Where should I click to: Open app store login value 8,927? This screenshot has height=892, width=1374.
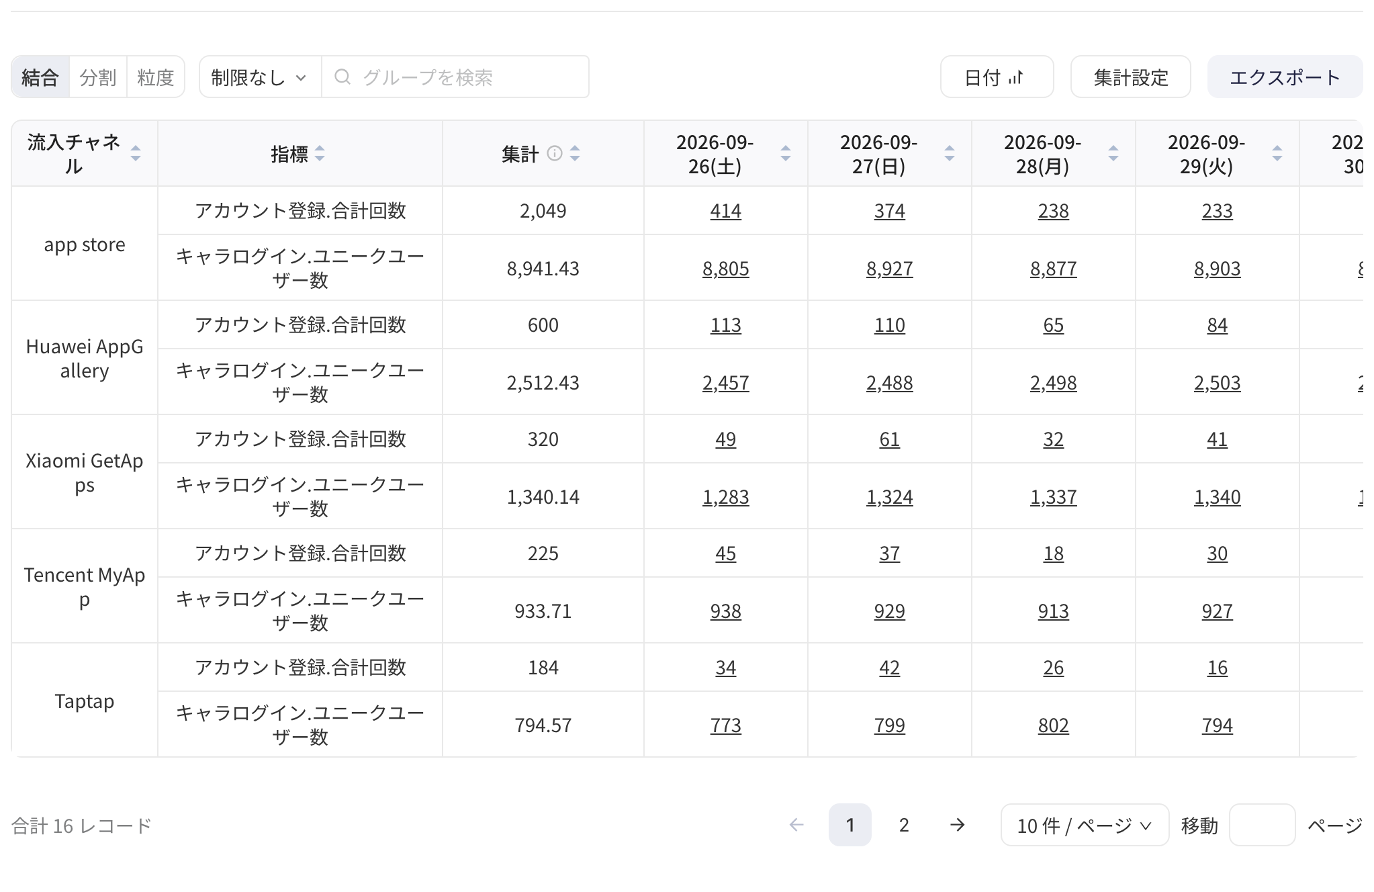click(x=890, y=269)
